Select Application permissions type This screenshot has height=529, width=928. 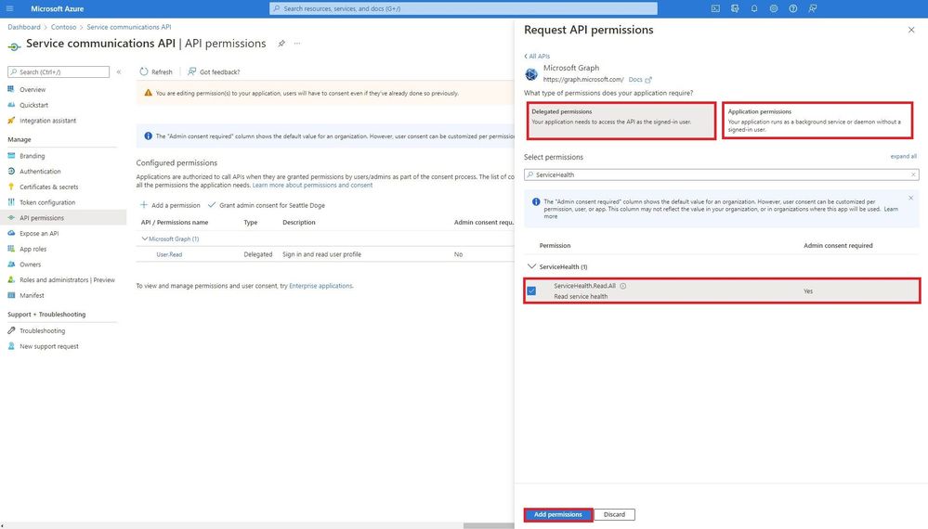[x=817, y=121]
